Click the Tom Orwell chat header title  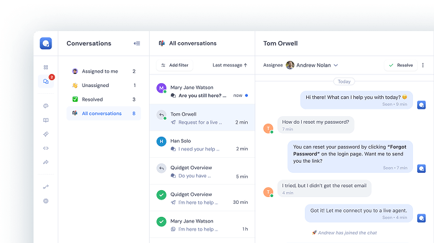tap(281, 44)
